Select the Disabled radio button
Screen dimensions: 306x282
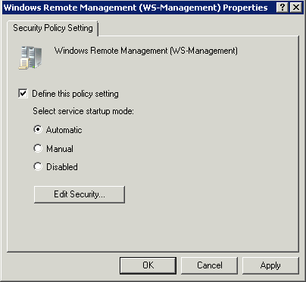(38, 166)
